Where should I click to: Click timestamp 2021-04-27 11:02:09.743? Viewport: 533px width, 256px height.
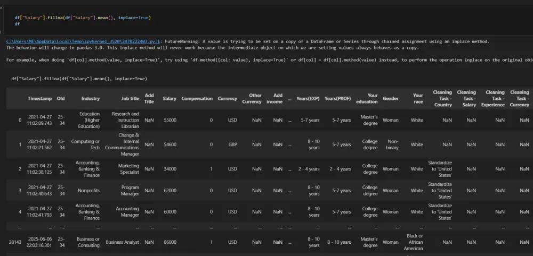point(40,120)
